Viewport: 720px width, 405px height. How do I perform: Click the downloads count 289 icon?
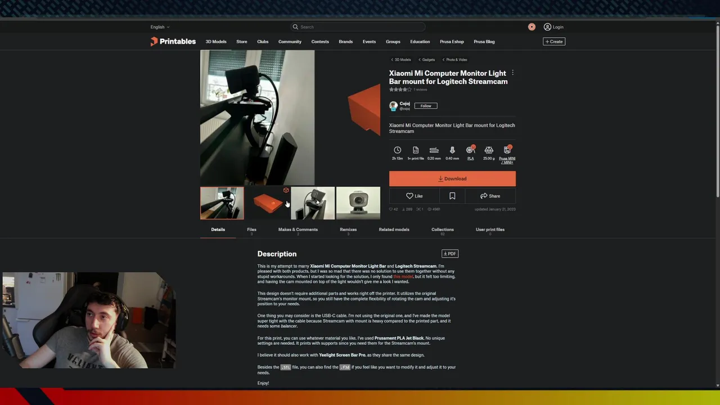tap(403, 209)
